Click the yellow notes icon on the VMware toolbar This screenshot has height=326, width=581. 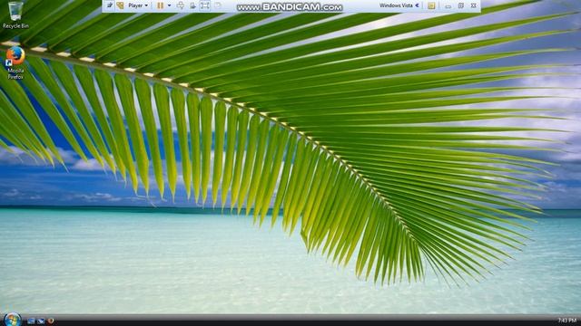point(431,5)
